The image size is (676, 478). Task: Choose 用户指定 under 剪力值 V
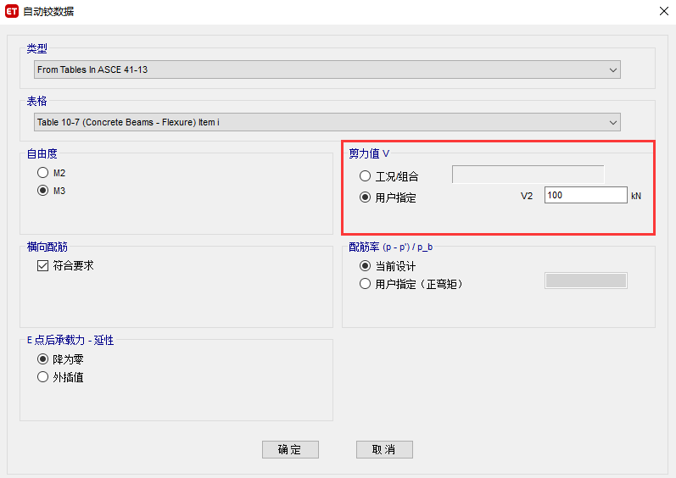click(366, 197)
